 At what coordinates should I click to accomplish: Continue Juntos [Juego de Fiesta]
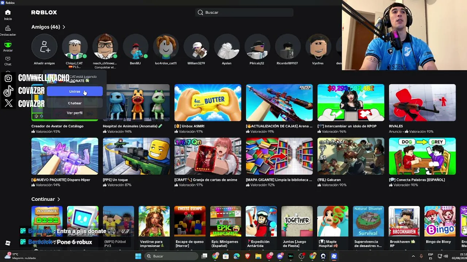[x=297, y=222]
